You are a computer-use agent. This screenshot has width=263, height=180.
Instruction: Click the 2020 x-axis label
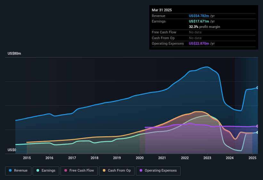click(x=140, y=158)
